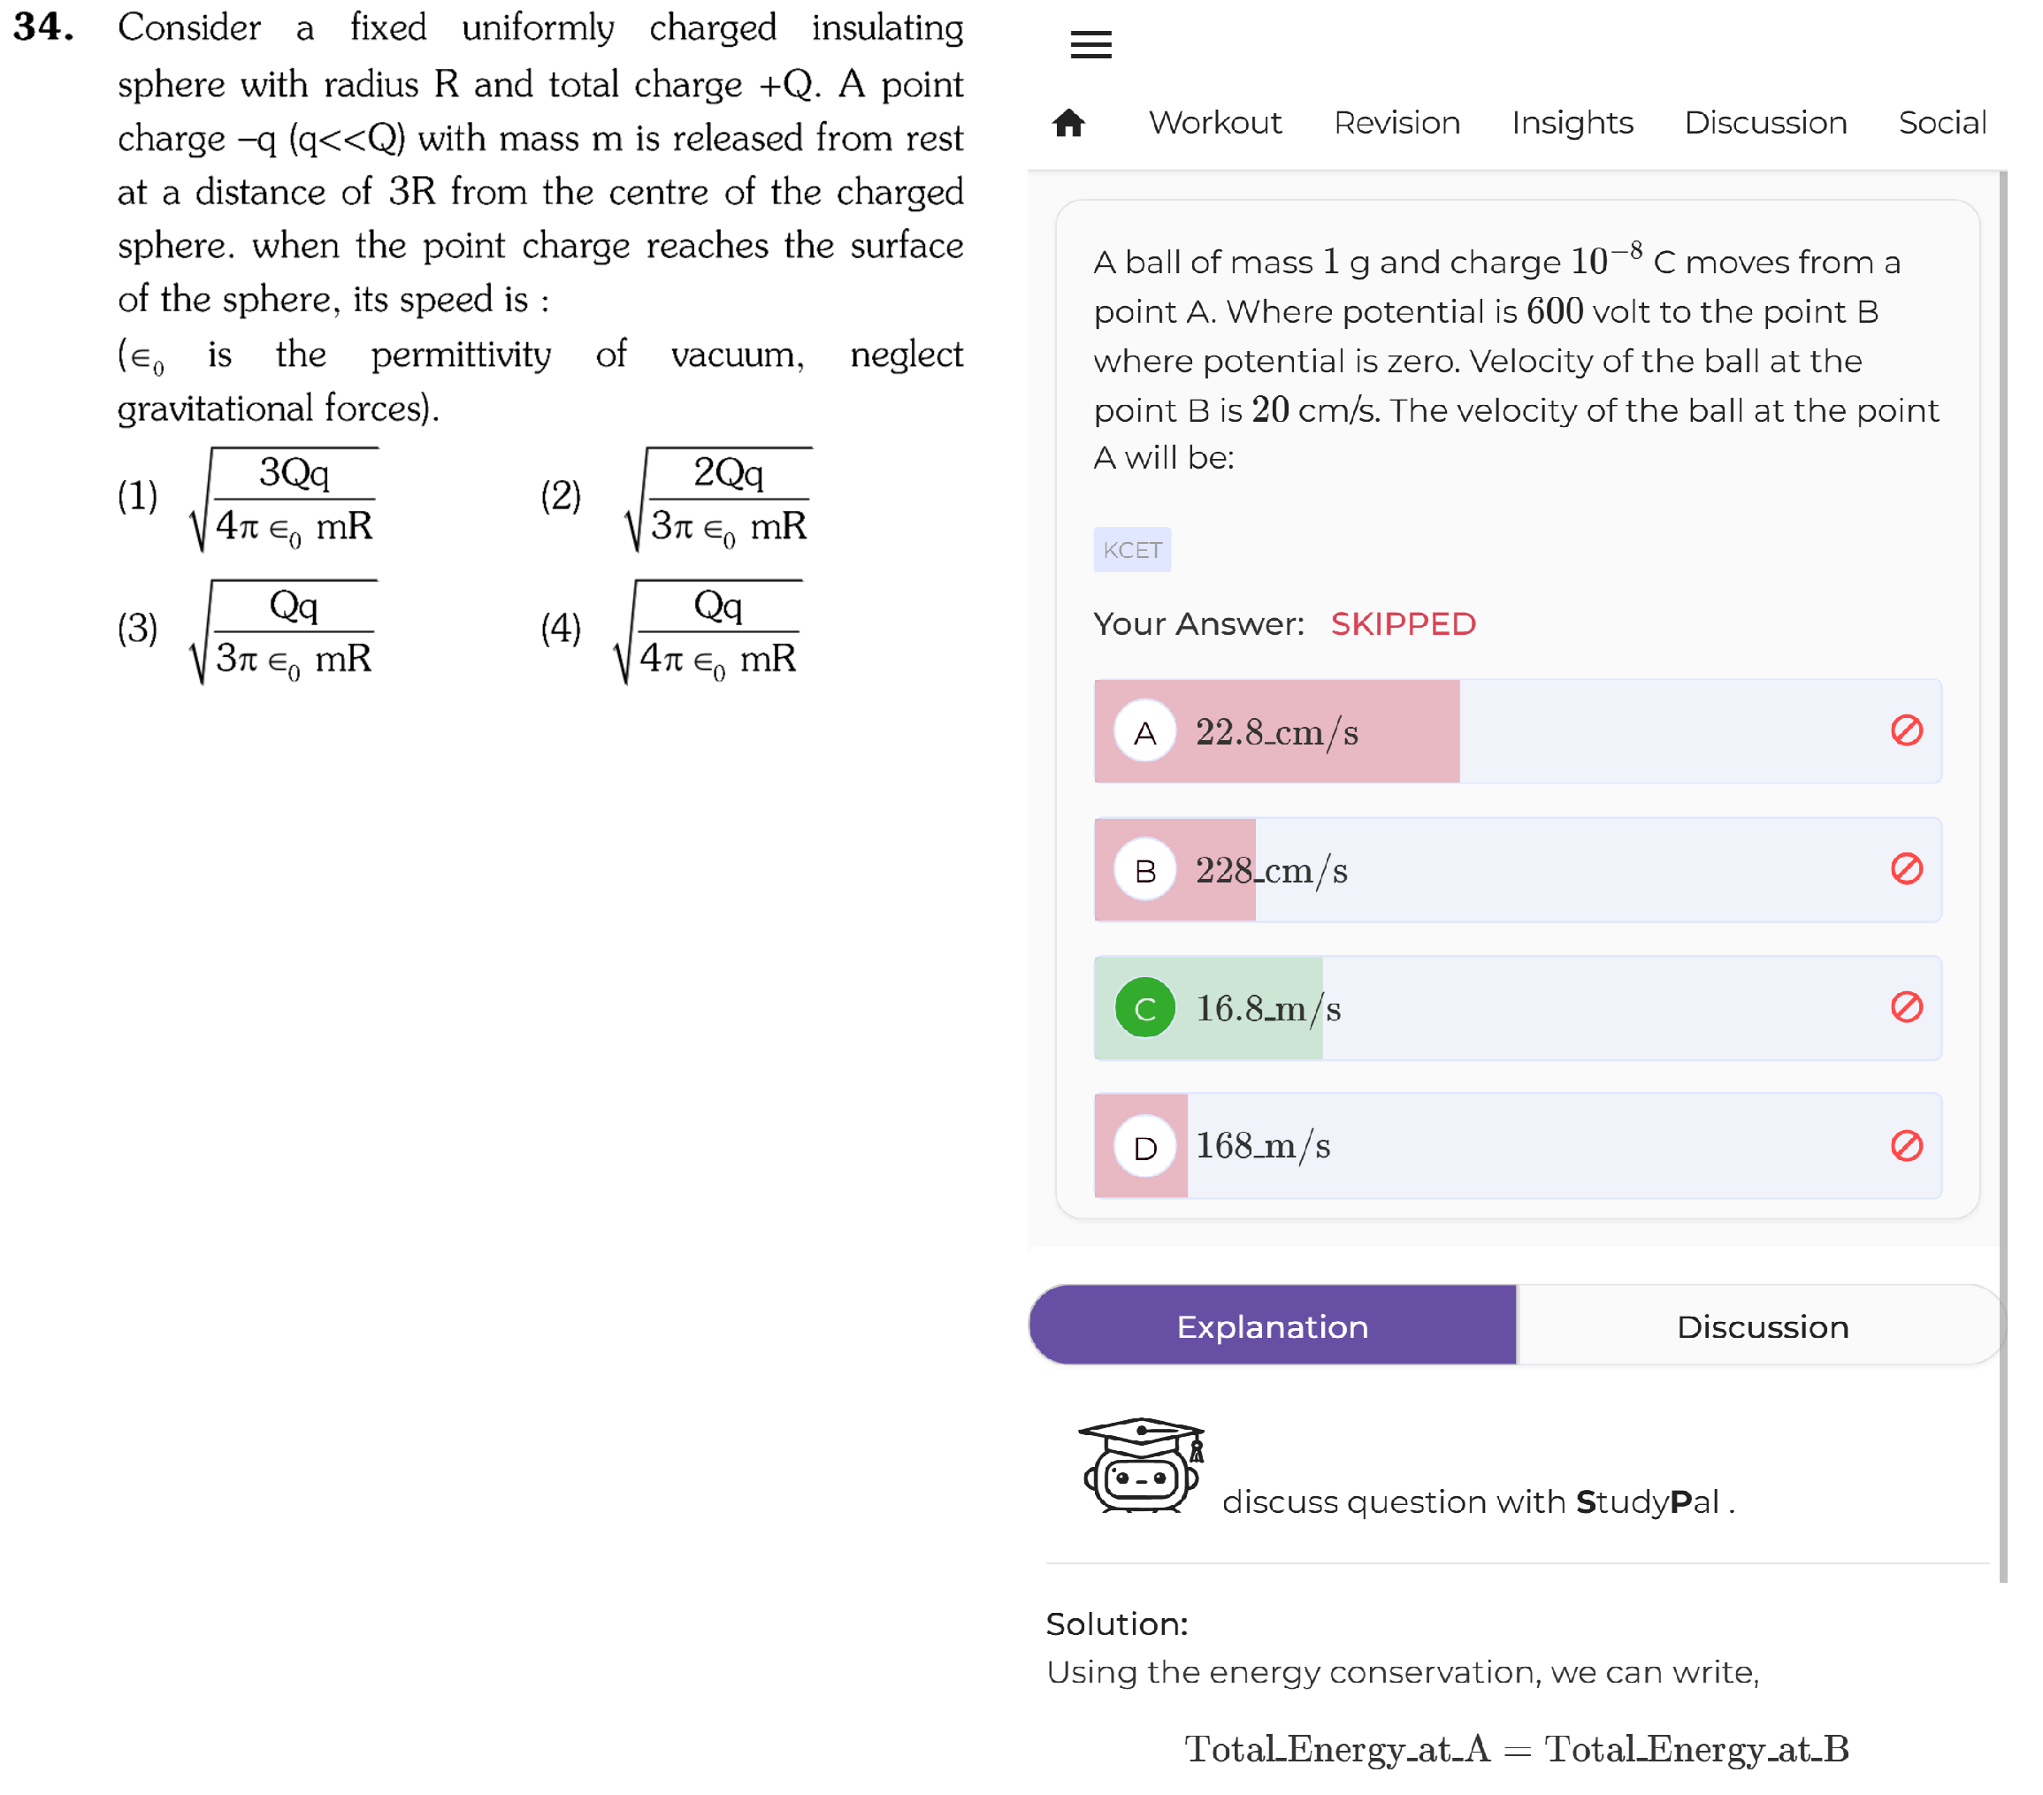Click the blocked icon on option C
Viewport: 2043px width, 1795px height.
tap(1906, 1006)
